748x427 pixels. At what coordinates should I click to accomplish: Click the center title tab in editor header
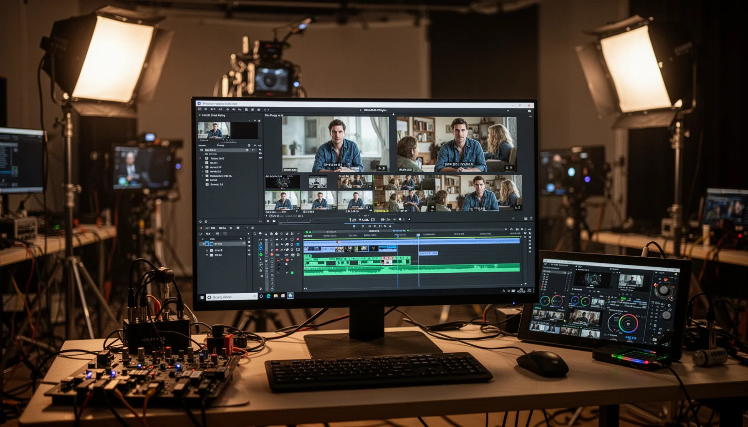(375, 110)
